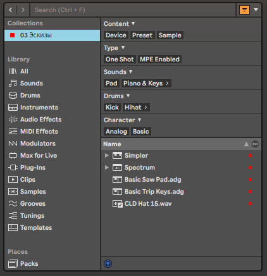Click into the Search (Ctrl + F) field
The height and width of the screenshot is (276, 267).
pyautogui.click(x=133, y=9)
